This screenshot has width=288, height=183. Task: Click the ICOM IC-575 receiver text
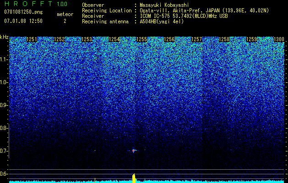click(184, 16)
